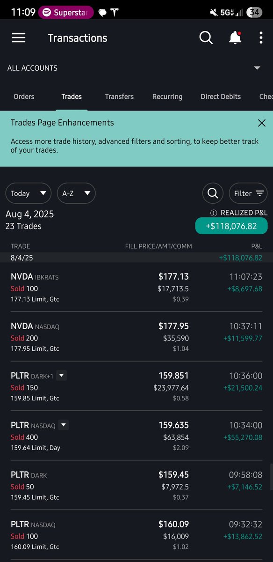This screenshot has width=273, height=562.
Task: Select the Direct Debits tab
Action: coord(221,96)
